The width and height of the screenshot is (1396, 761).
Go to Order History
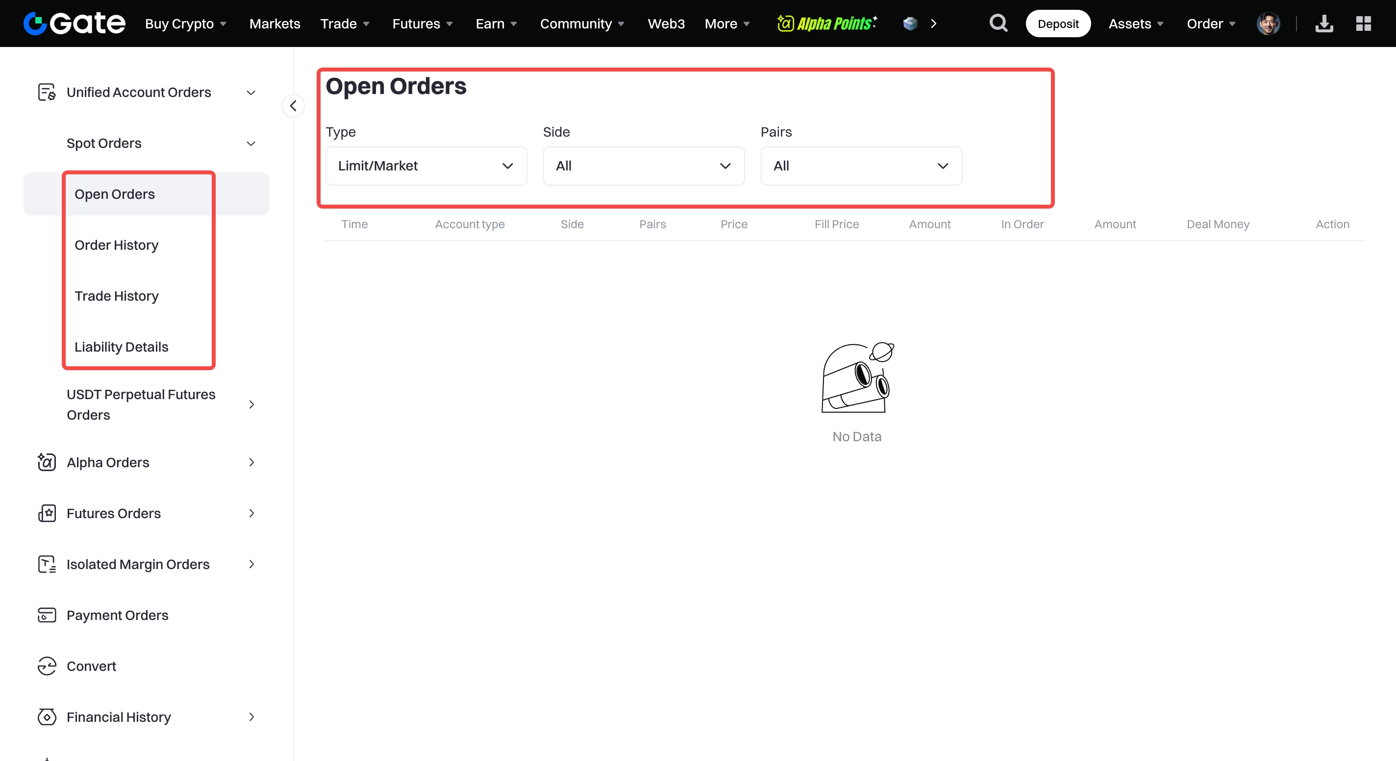(117, 245)
